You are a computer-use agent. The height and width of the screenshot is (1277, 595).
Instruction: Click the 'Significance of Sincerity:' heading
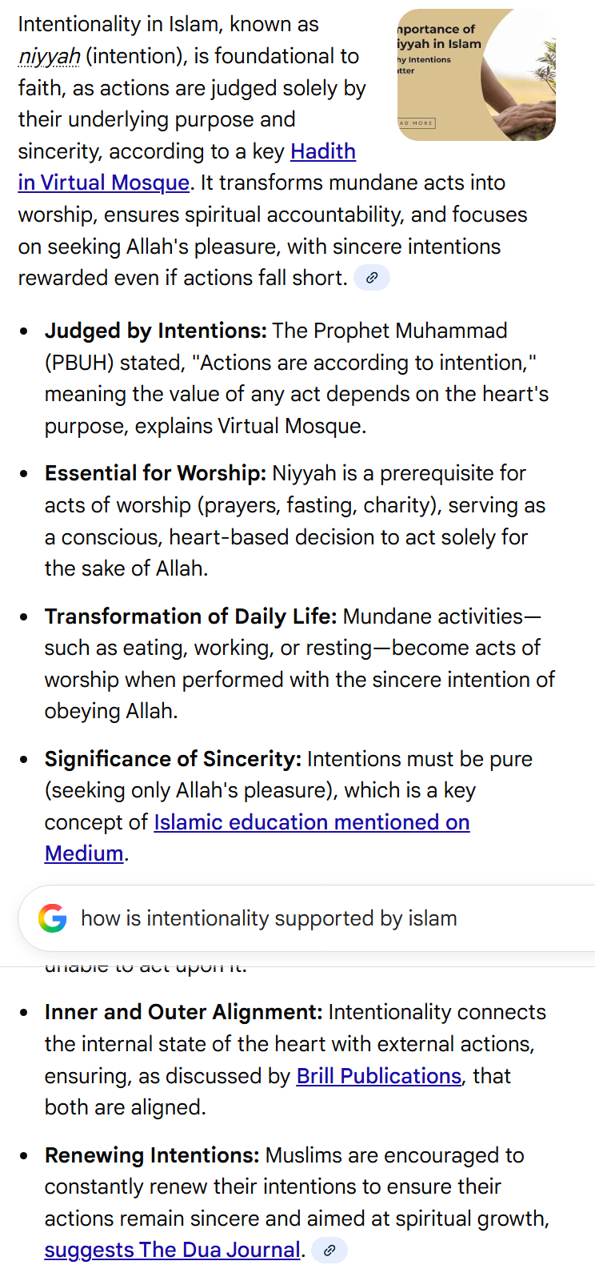tap(173, 759)
